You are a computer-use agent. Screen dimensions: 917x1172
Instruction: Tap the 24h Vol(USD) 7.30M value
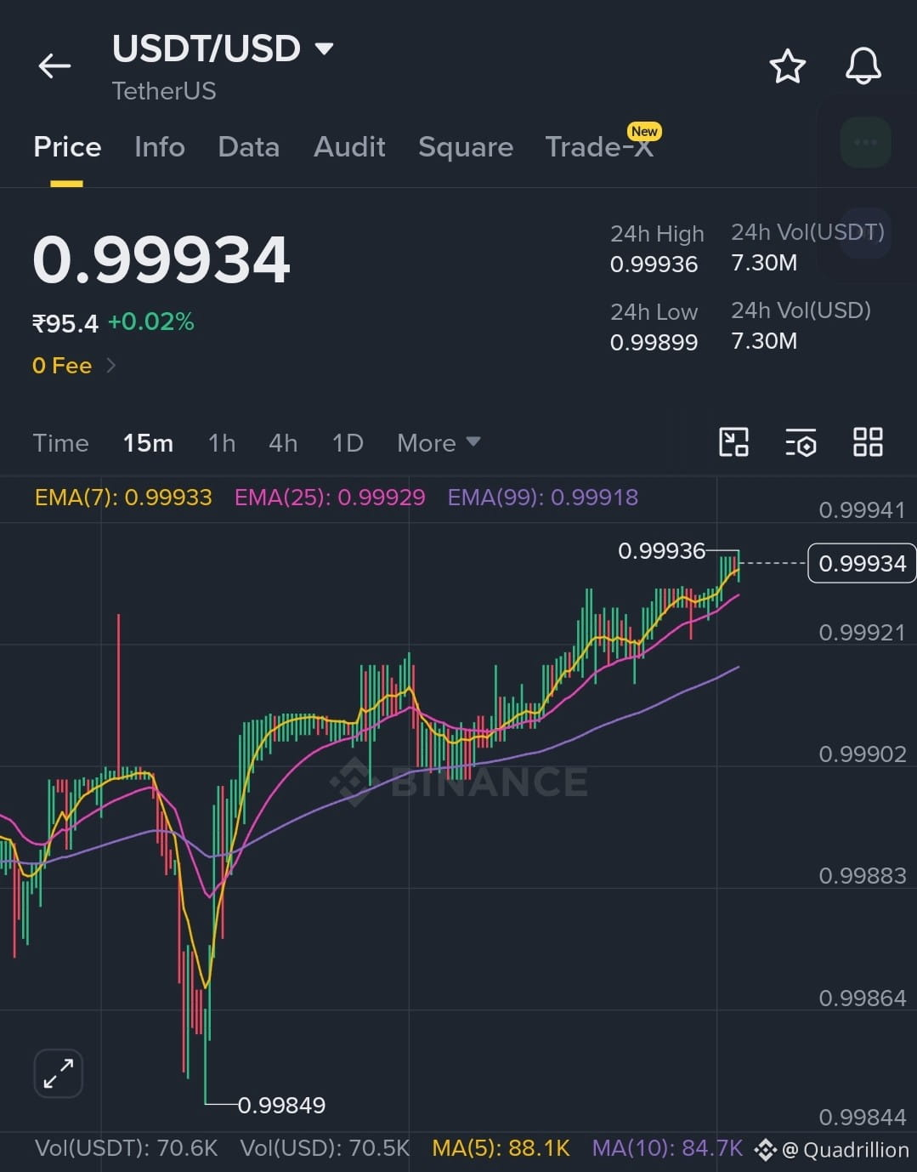(x=764, y=341)
